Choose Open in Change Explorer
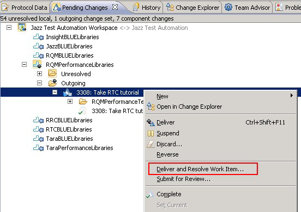The width and height of the screenshot is (301, 212). [220, 107]
